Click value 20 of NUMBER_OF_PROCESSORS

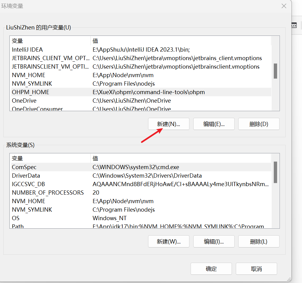coord(96,193)
